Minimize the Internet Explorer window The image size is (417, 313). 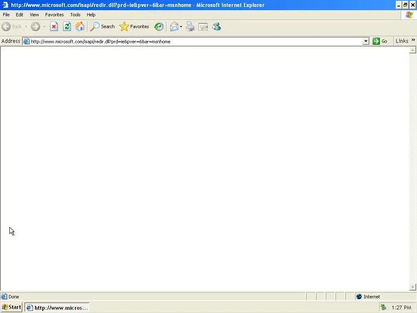pos(399,5)
